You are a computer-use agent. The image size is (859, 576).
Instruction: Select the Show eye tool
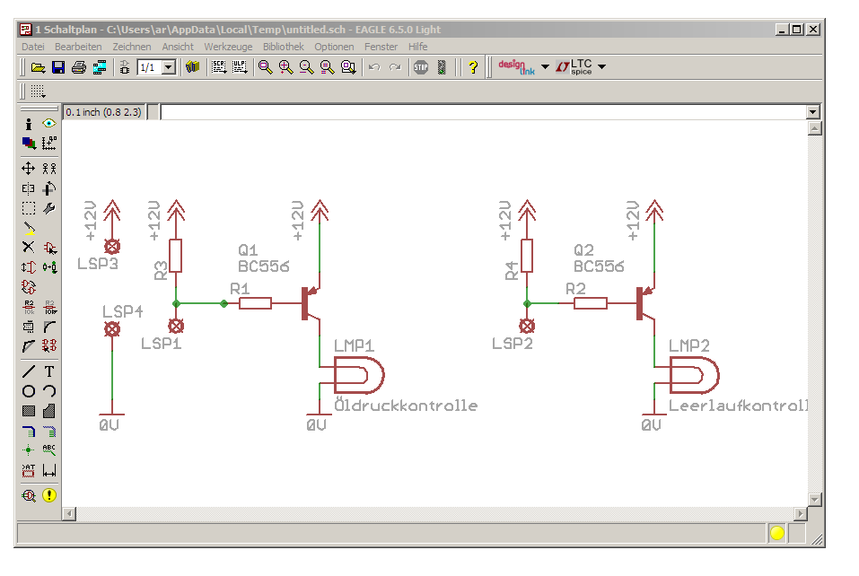pos(49,124)
